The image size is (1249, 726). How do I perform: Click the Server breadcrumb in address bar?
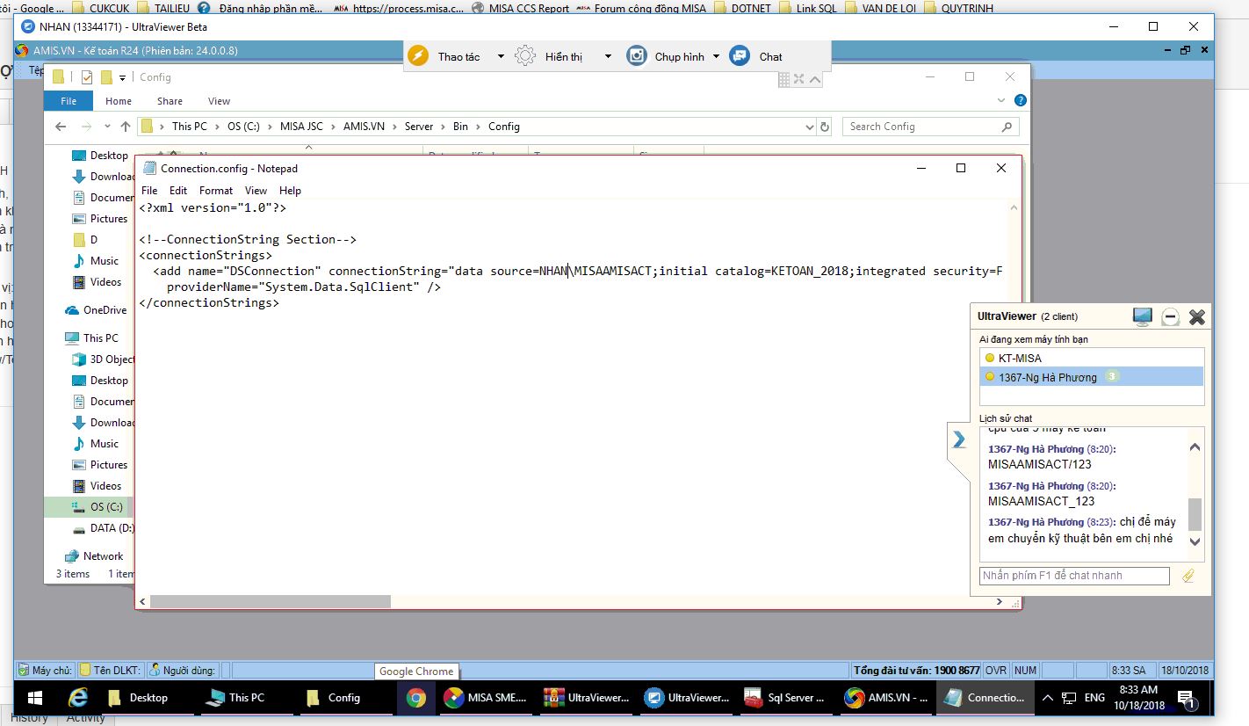419,127
